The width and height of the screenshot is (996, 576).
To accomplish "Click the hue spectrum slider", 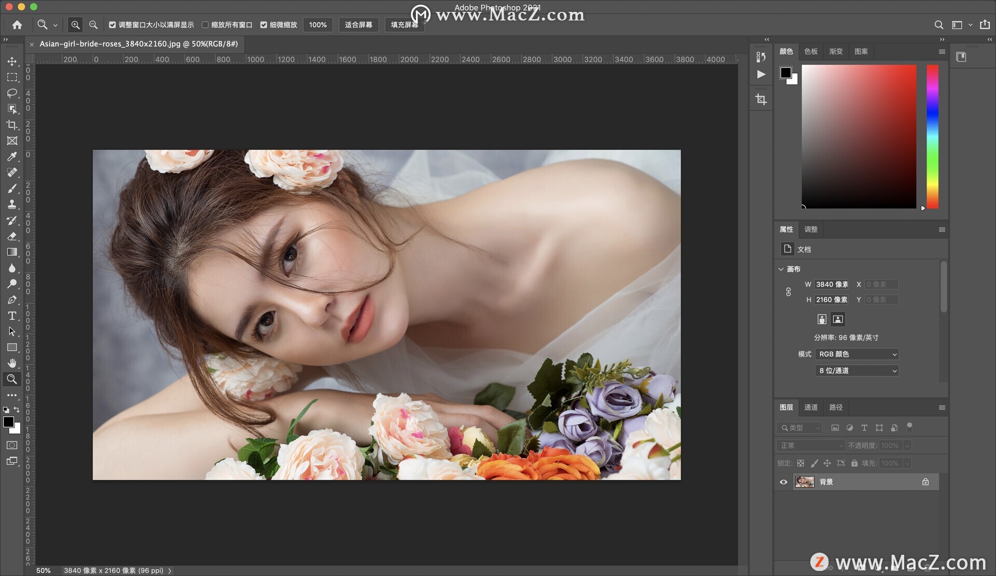I will tap(933, 136).
